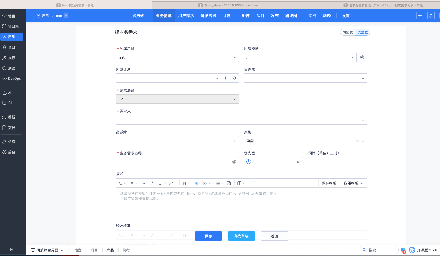Image resolution: width=440 pixels, height=256 pixels.
Task: Expand the 应用模板 dropdown
Action: pos(353,183)
